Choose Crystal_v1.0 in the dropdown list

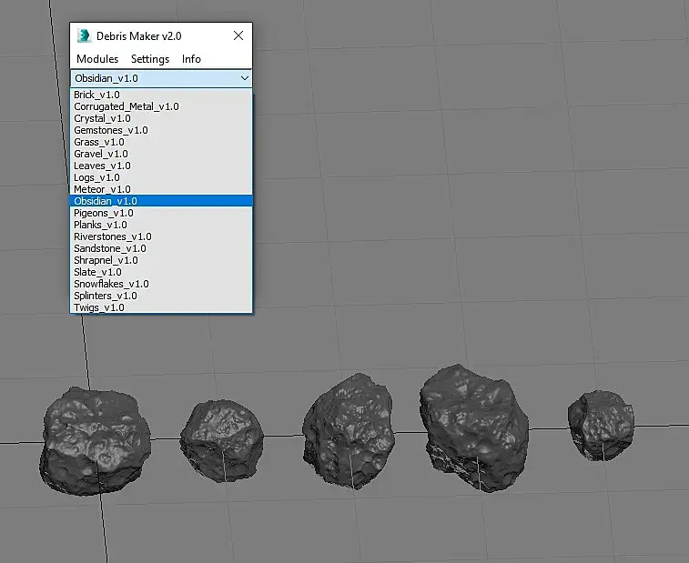click(x=161, y=118)
